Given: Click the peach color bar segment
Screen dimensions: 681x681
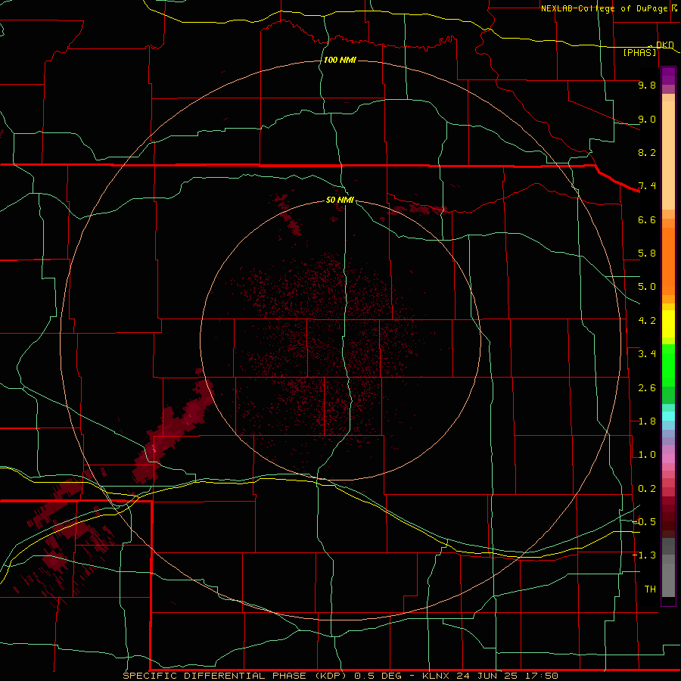Looking at the screenshot, I should coord(668,155).
